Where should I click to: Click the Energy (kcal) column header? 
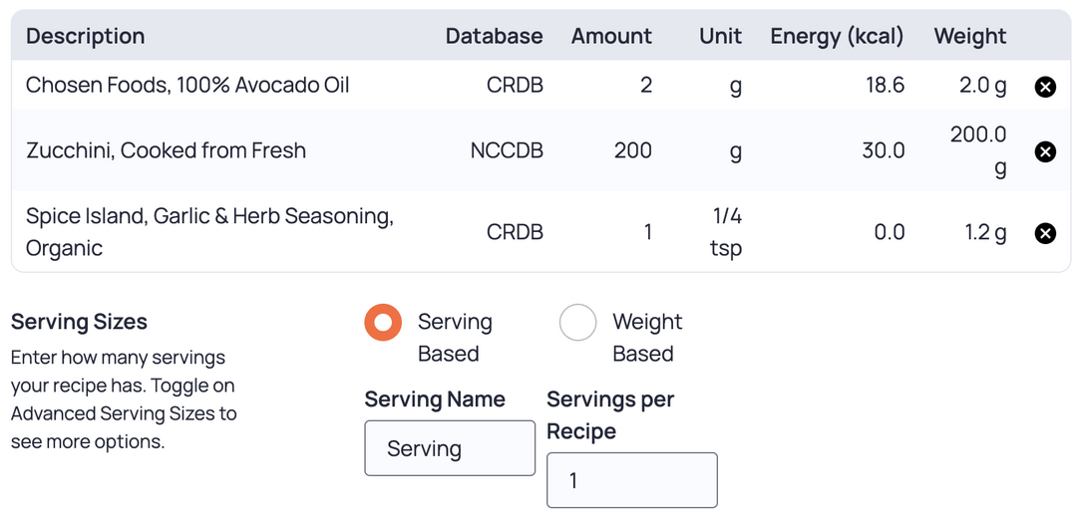[x=838, y=36]
